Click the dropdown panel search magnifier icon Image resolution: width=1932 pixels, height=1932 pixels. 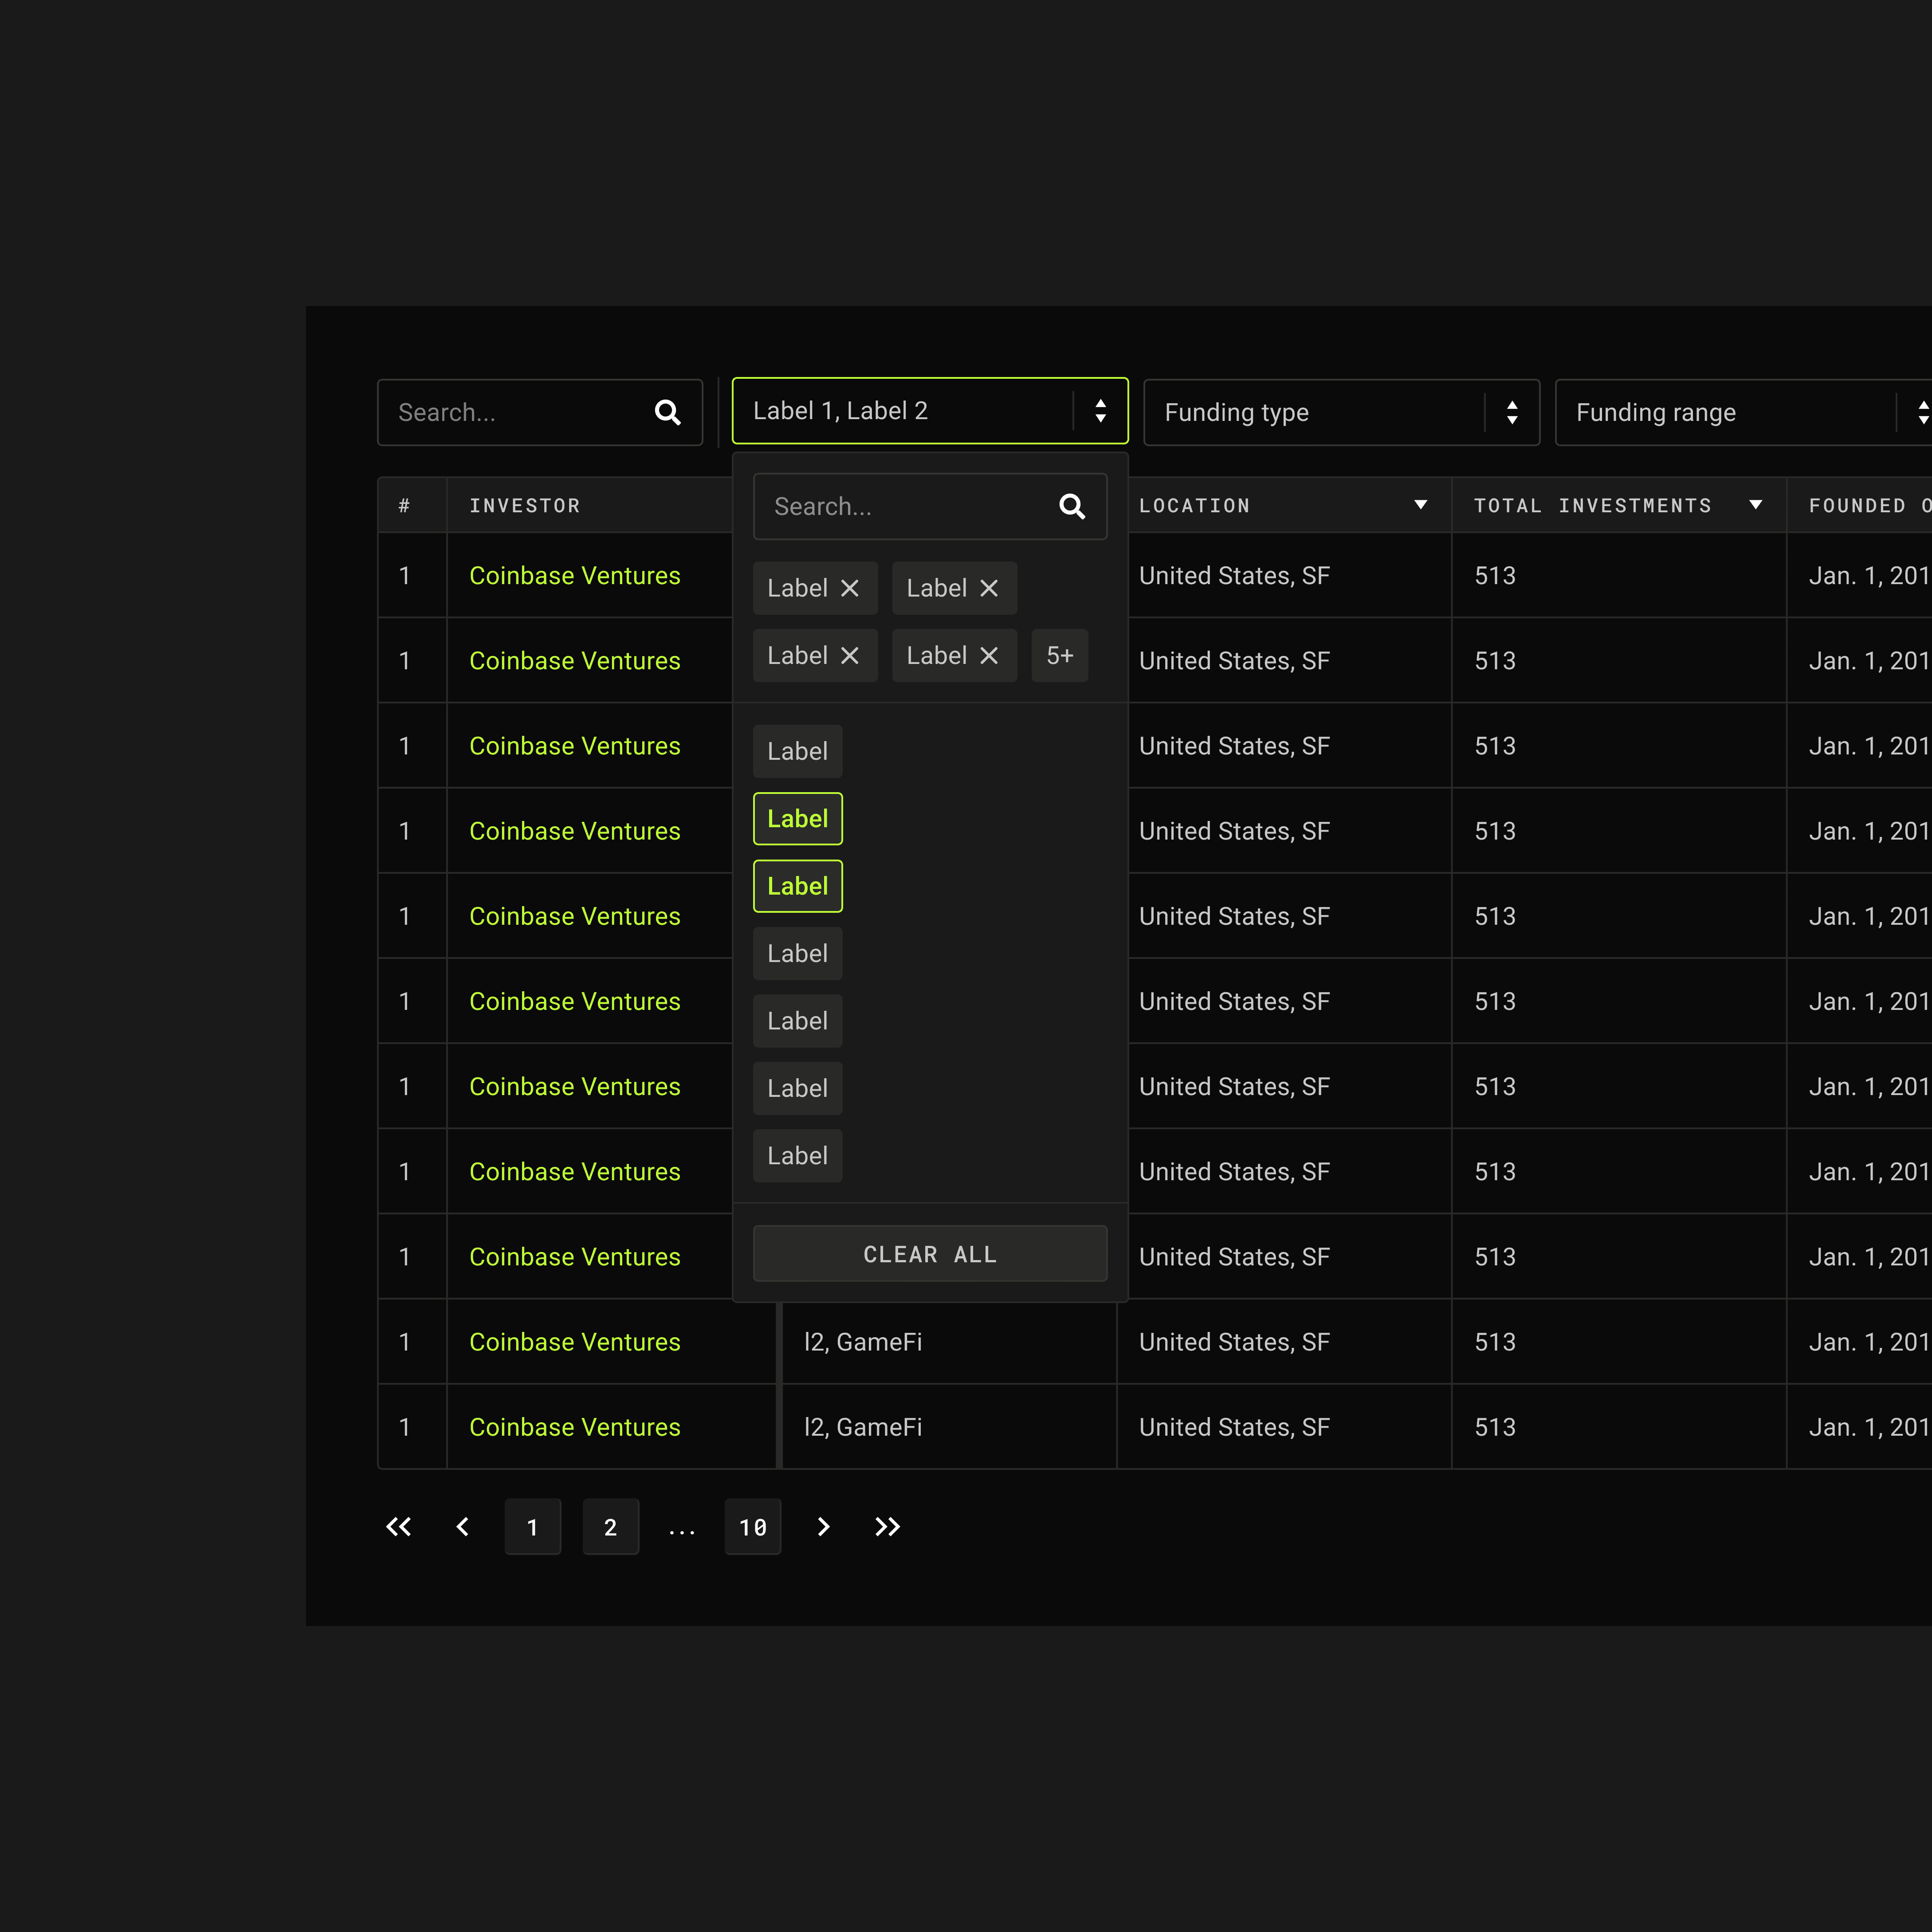click(x=1071, y=506)
